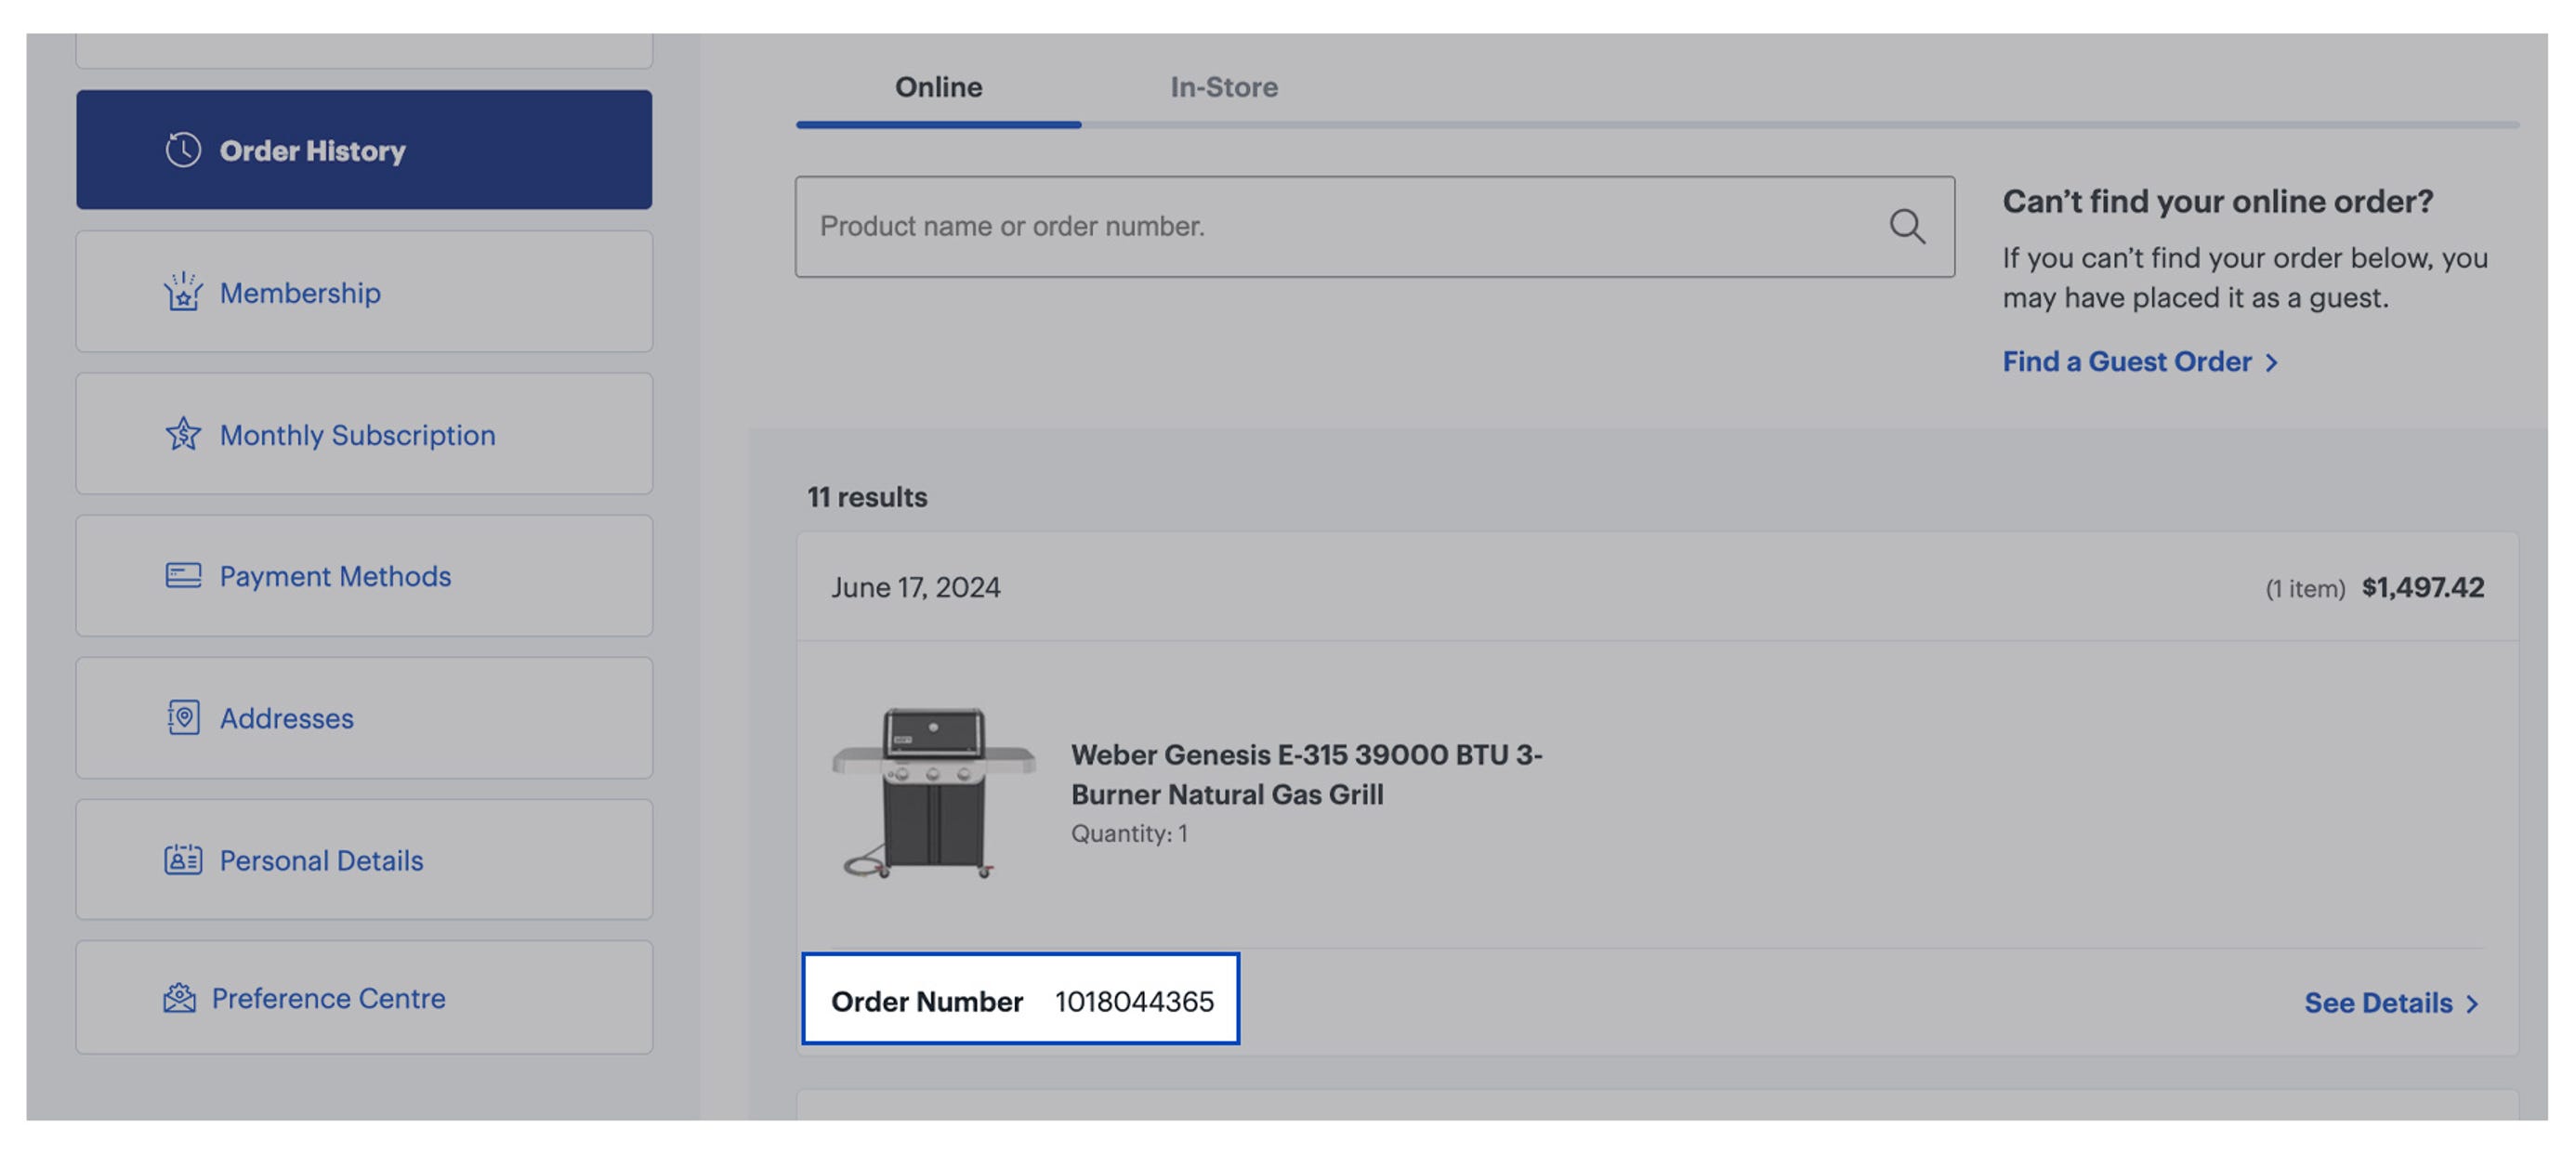Select the Online orders tab
Viewport: 2576px width, 1154px height.
[937, 88]
